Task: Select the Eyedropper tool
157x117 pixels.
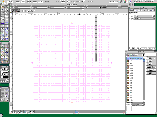Action: (x=3, y=29)
